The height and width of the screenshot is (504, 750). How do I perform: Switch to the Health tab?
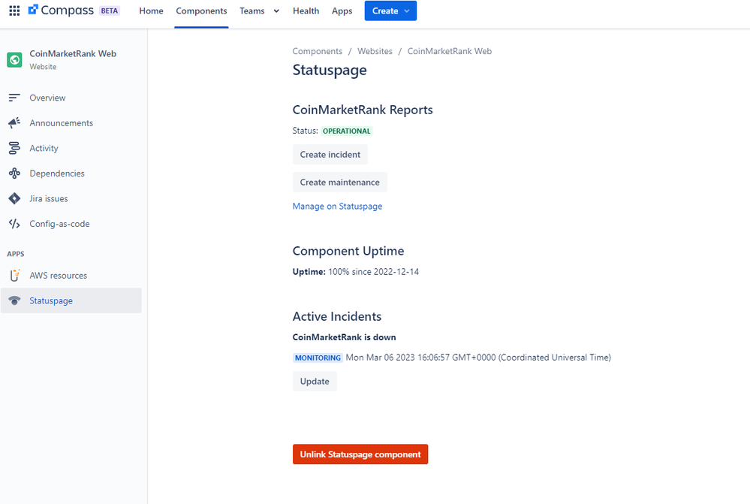(306, 11)
